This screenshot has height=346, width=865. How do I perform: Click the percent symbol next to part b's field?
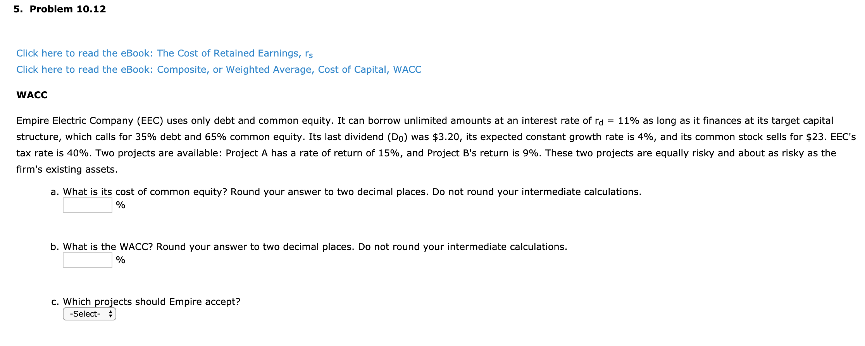[121, 260]
